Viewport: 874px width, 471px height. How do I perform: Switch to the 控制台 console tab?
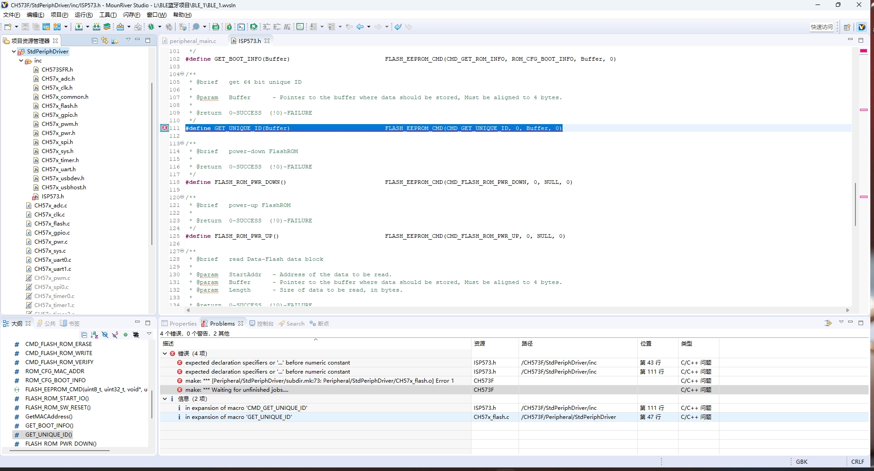[262, 323]
